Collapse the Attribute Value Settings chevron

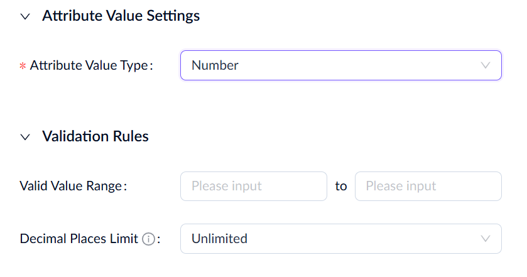click(x=25, y=17)
